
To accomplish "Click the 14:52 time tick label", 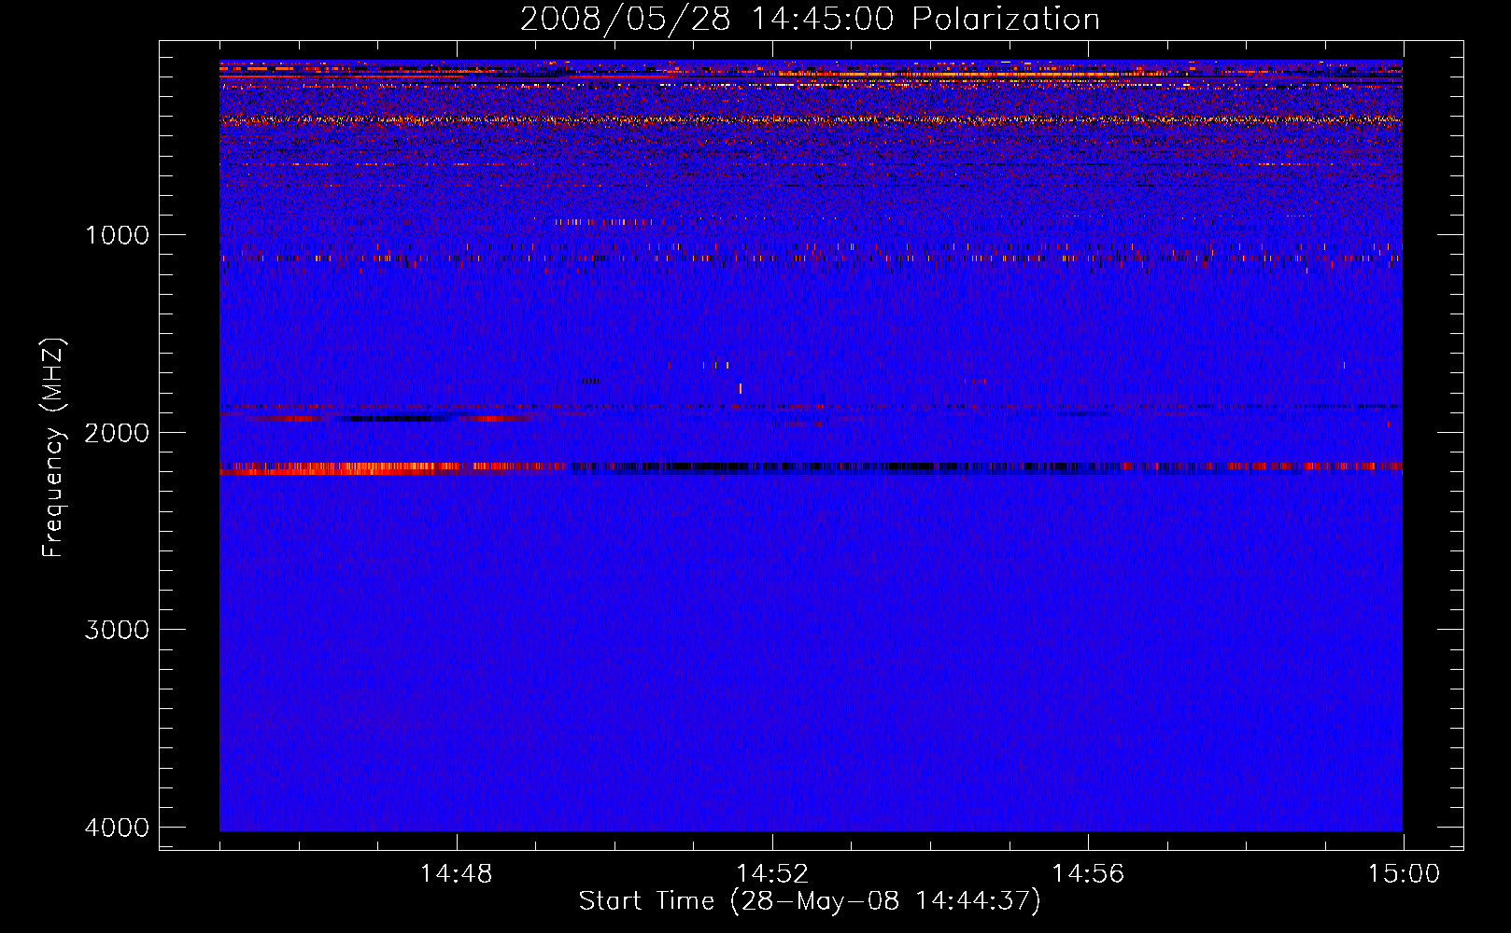I will [772, 874].
